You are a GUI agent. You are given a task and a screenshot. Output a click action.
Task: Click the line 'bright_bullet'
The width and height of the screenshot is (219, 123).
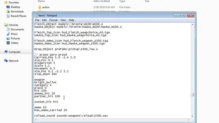[46, 82]
